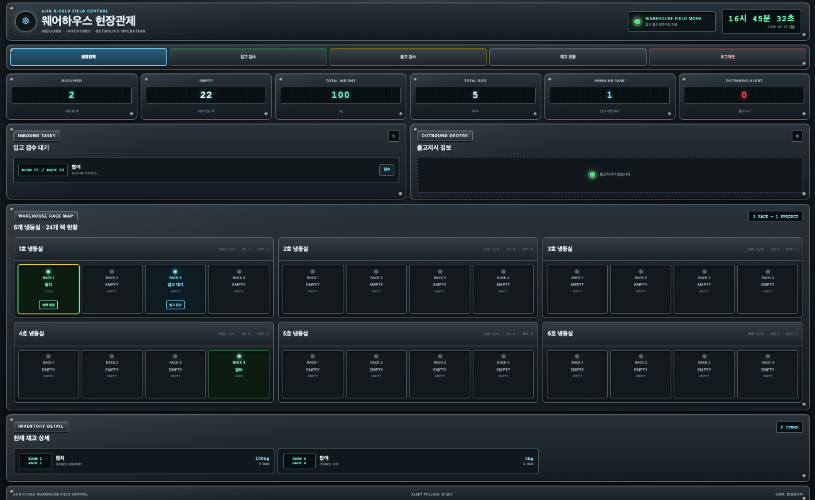Click the status LED on 1호 냉동실 Rack 1
The height and width of the screenshot is (500, 815).
(48, 272)
